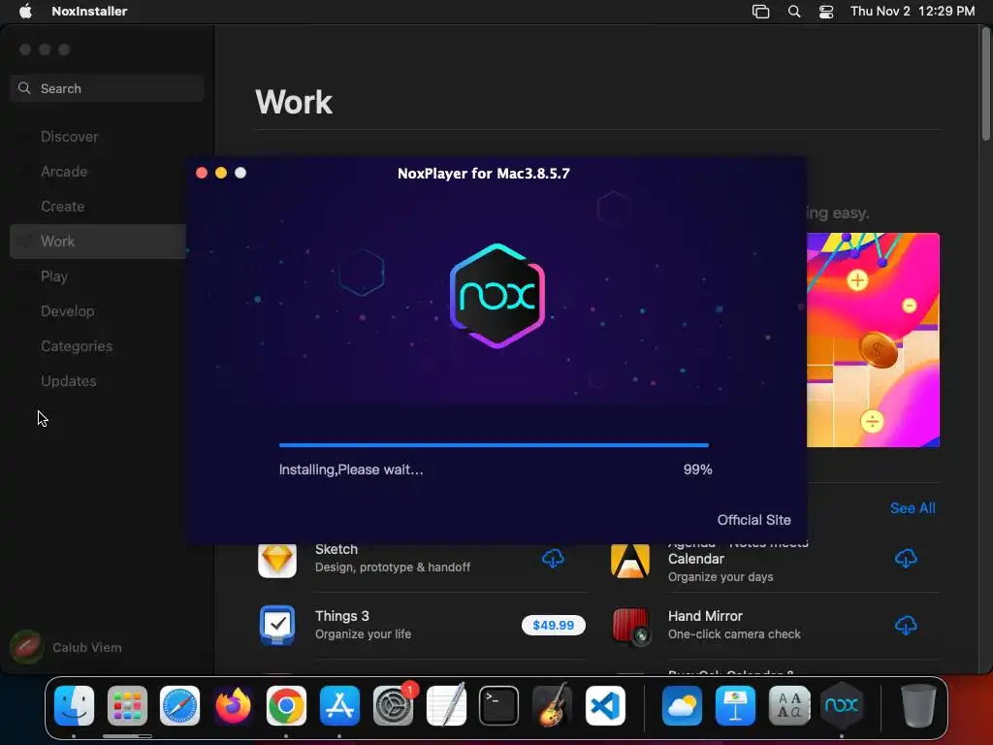Click the Sketch app title
The height and width of the screenshot is (745, 993).
336,549
